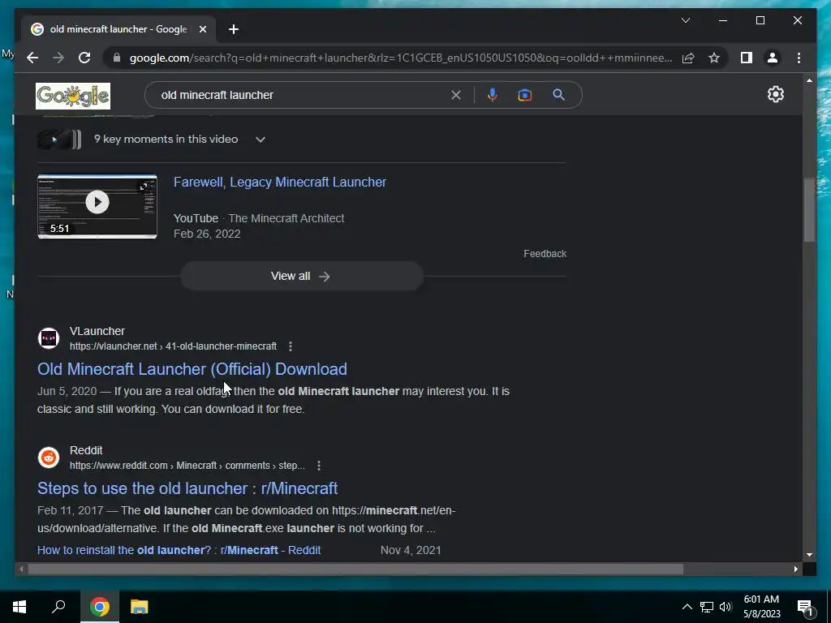831x623 pixels.
Task: Open a new tab with the plus button
Action: pyautogui.click(x=233, y=29)
